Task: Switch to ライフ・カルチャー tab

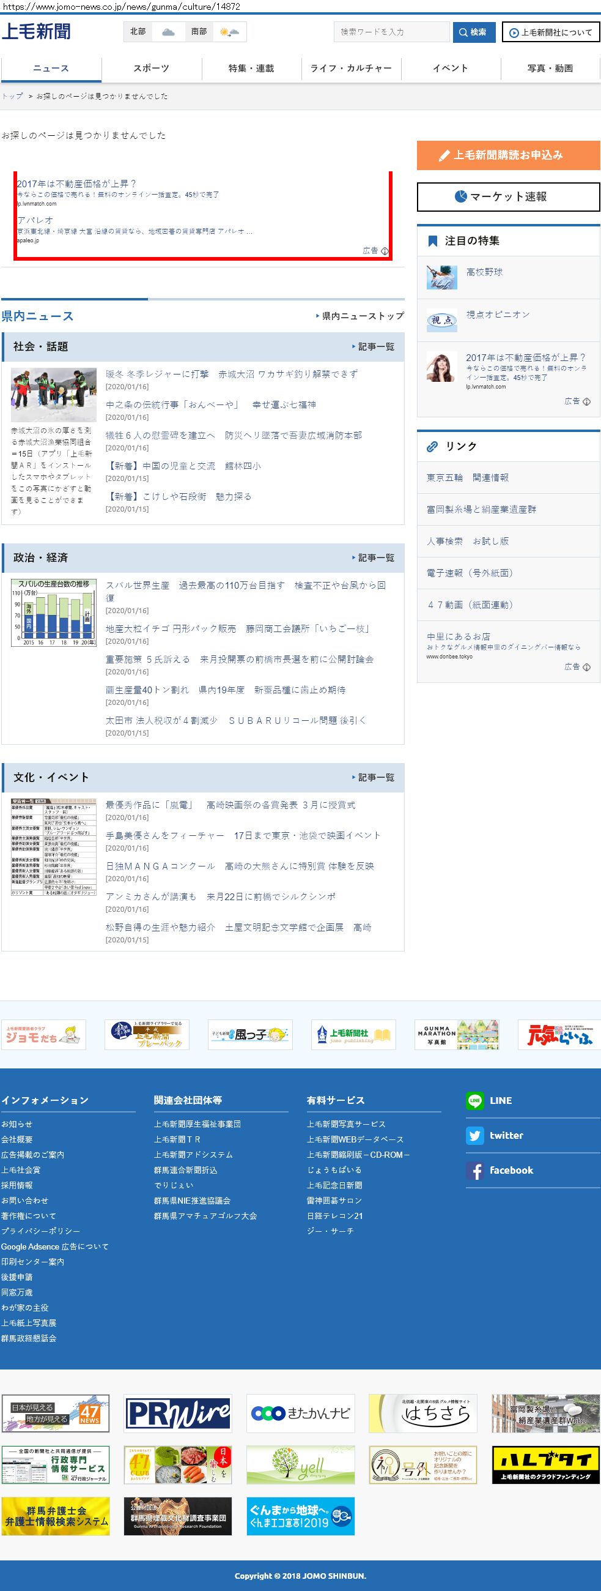Action: (351, 69)
